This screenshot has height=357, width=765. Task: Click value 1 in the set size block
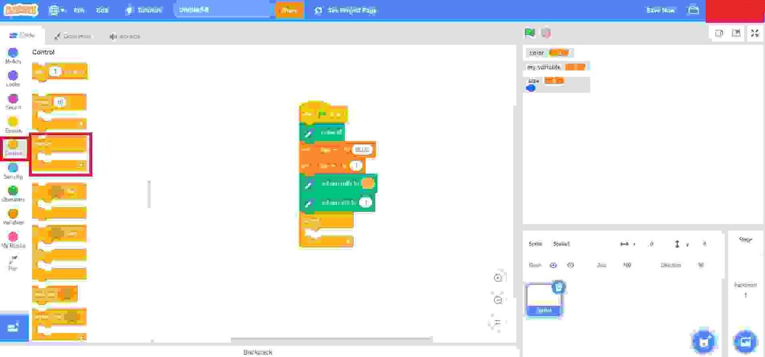click(356, 166)
